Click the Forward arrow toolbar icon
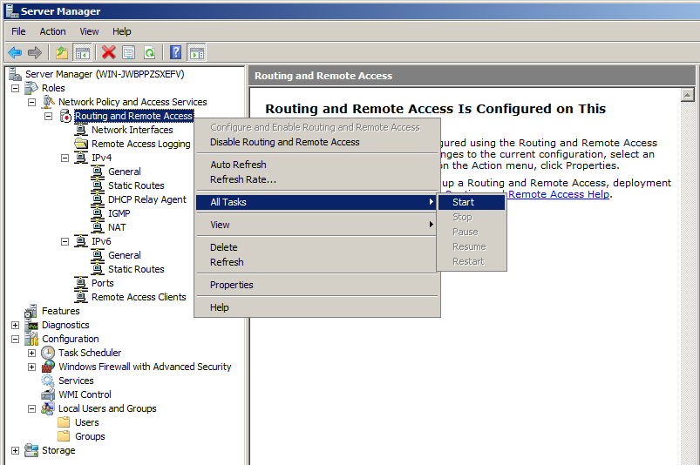This screenshot has width=700, height=465. [x=34, y=52]
